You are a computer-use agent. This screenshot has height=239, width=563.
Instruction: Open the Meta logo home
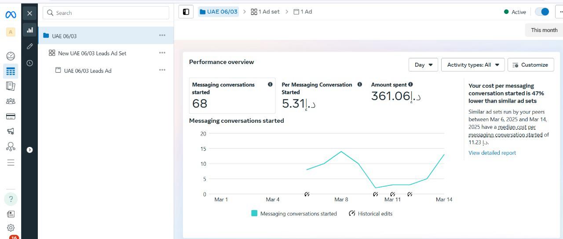click(x=11, y=14)
